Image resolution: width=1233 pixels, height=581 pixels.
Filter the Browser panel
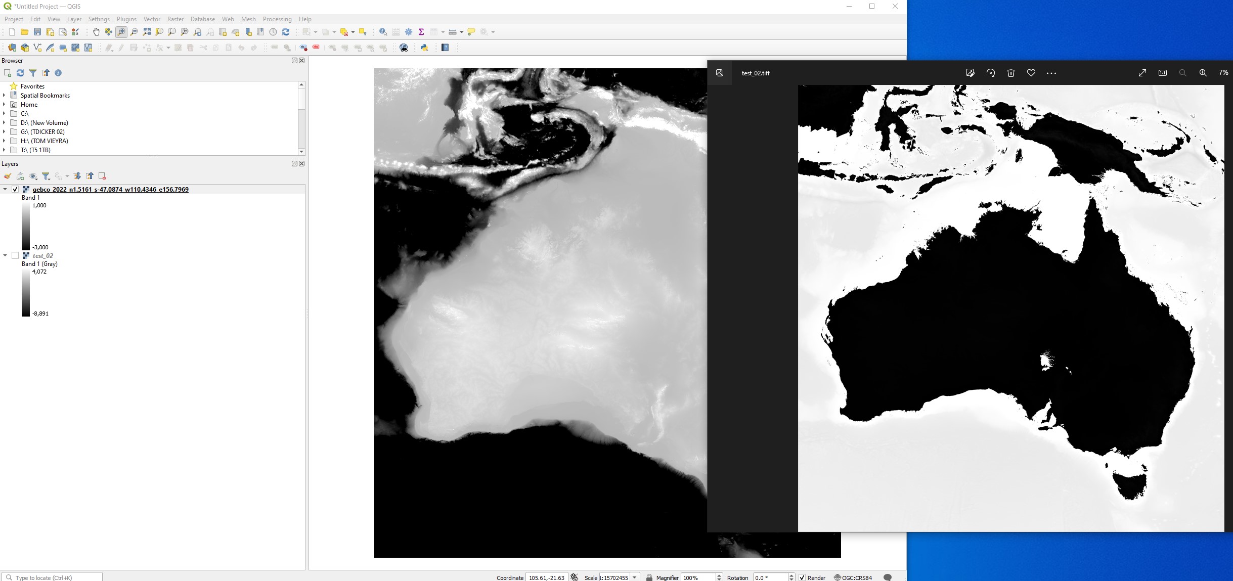click(33, 73)
